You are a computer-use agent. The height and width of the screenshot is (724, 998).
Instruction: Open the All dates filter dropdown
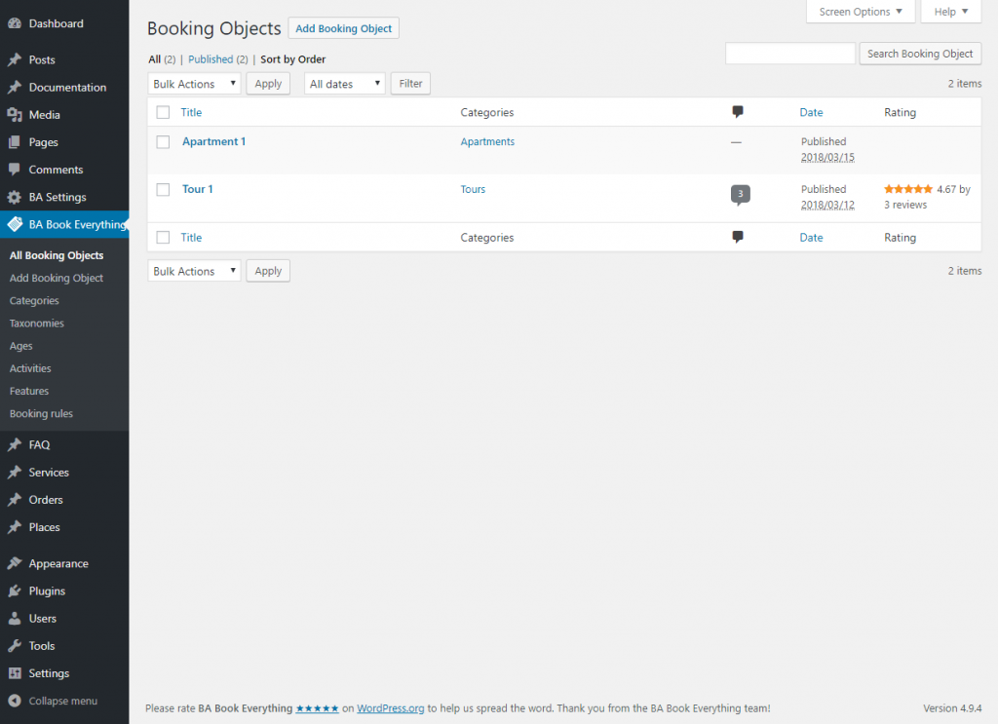[344, 84]
